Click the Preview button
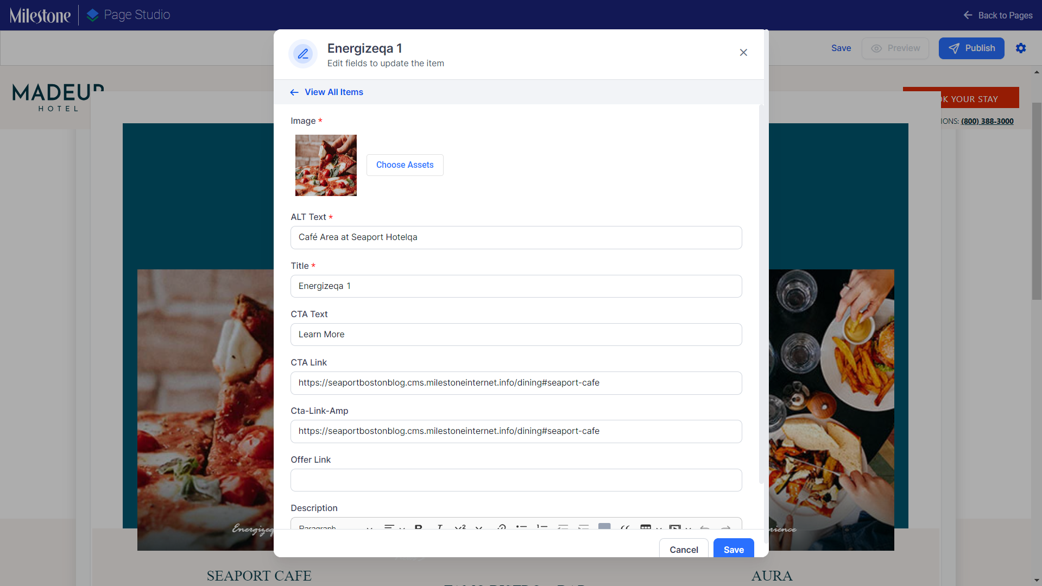Screen dimensions: 1042x586 pos(895,48)
